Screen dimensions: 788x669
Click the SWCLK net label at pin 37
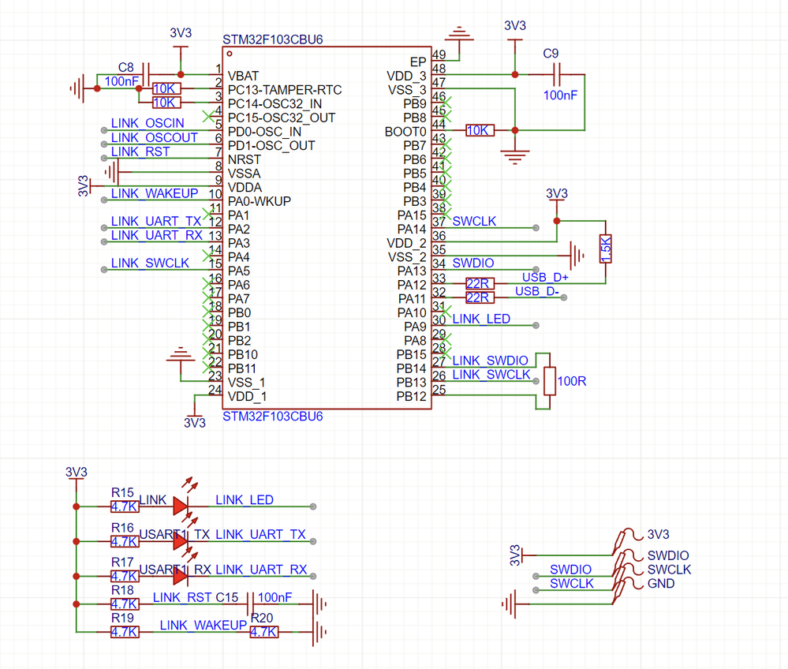[474, 221]
